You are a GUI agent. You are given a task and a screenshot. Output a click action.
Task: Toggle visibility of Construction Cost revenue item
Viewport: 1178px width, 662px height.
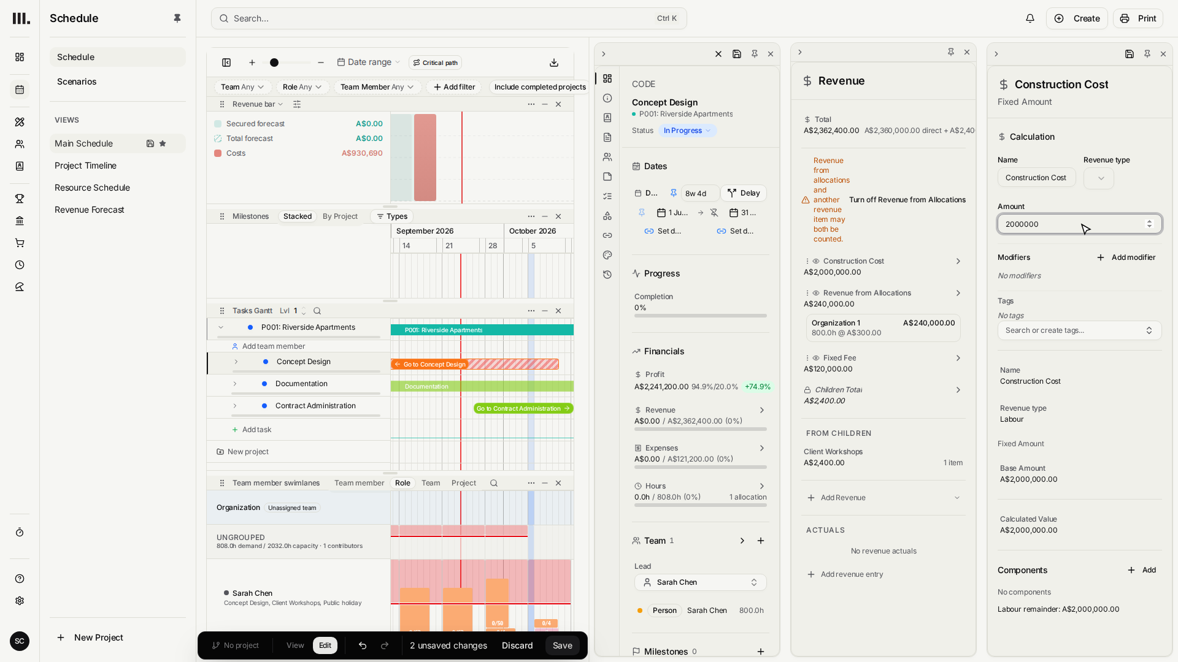tap(816, 261)
